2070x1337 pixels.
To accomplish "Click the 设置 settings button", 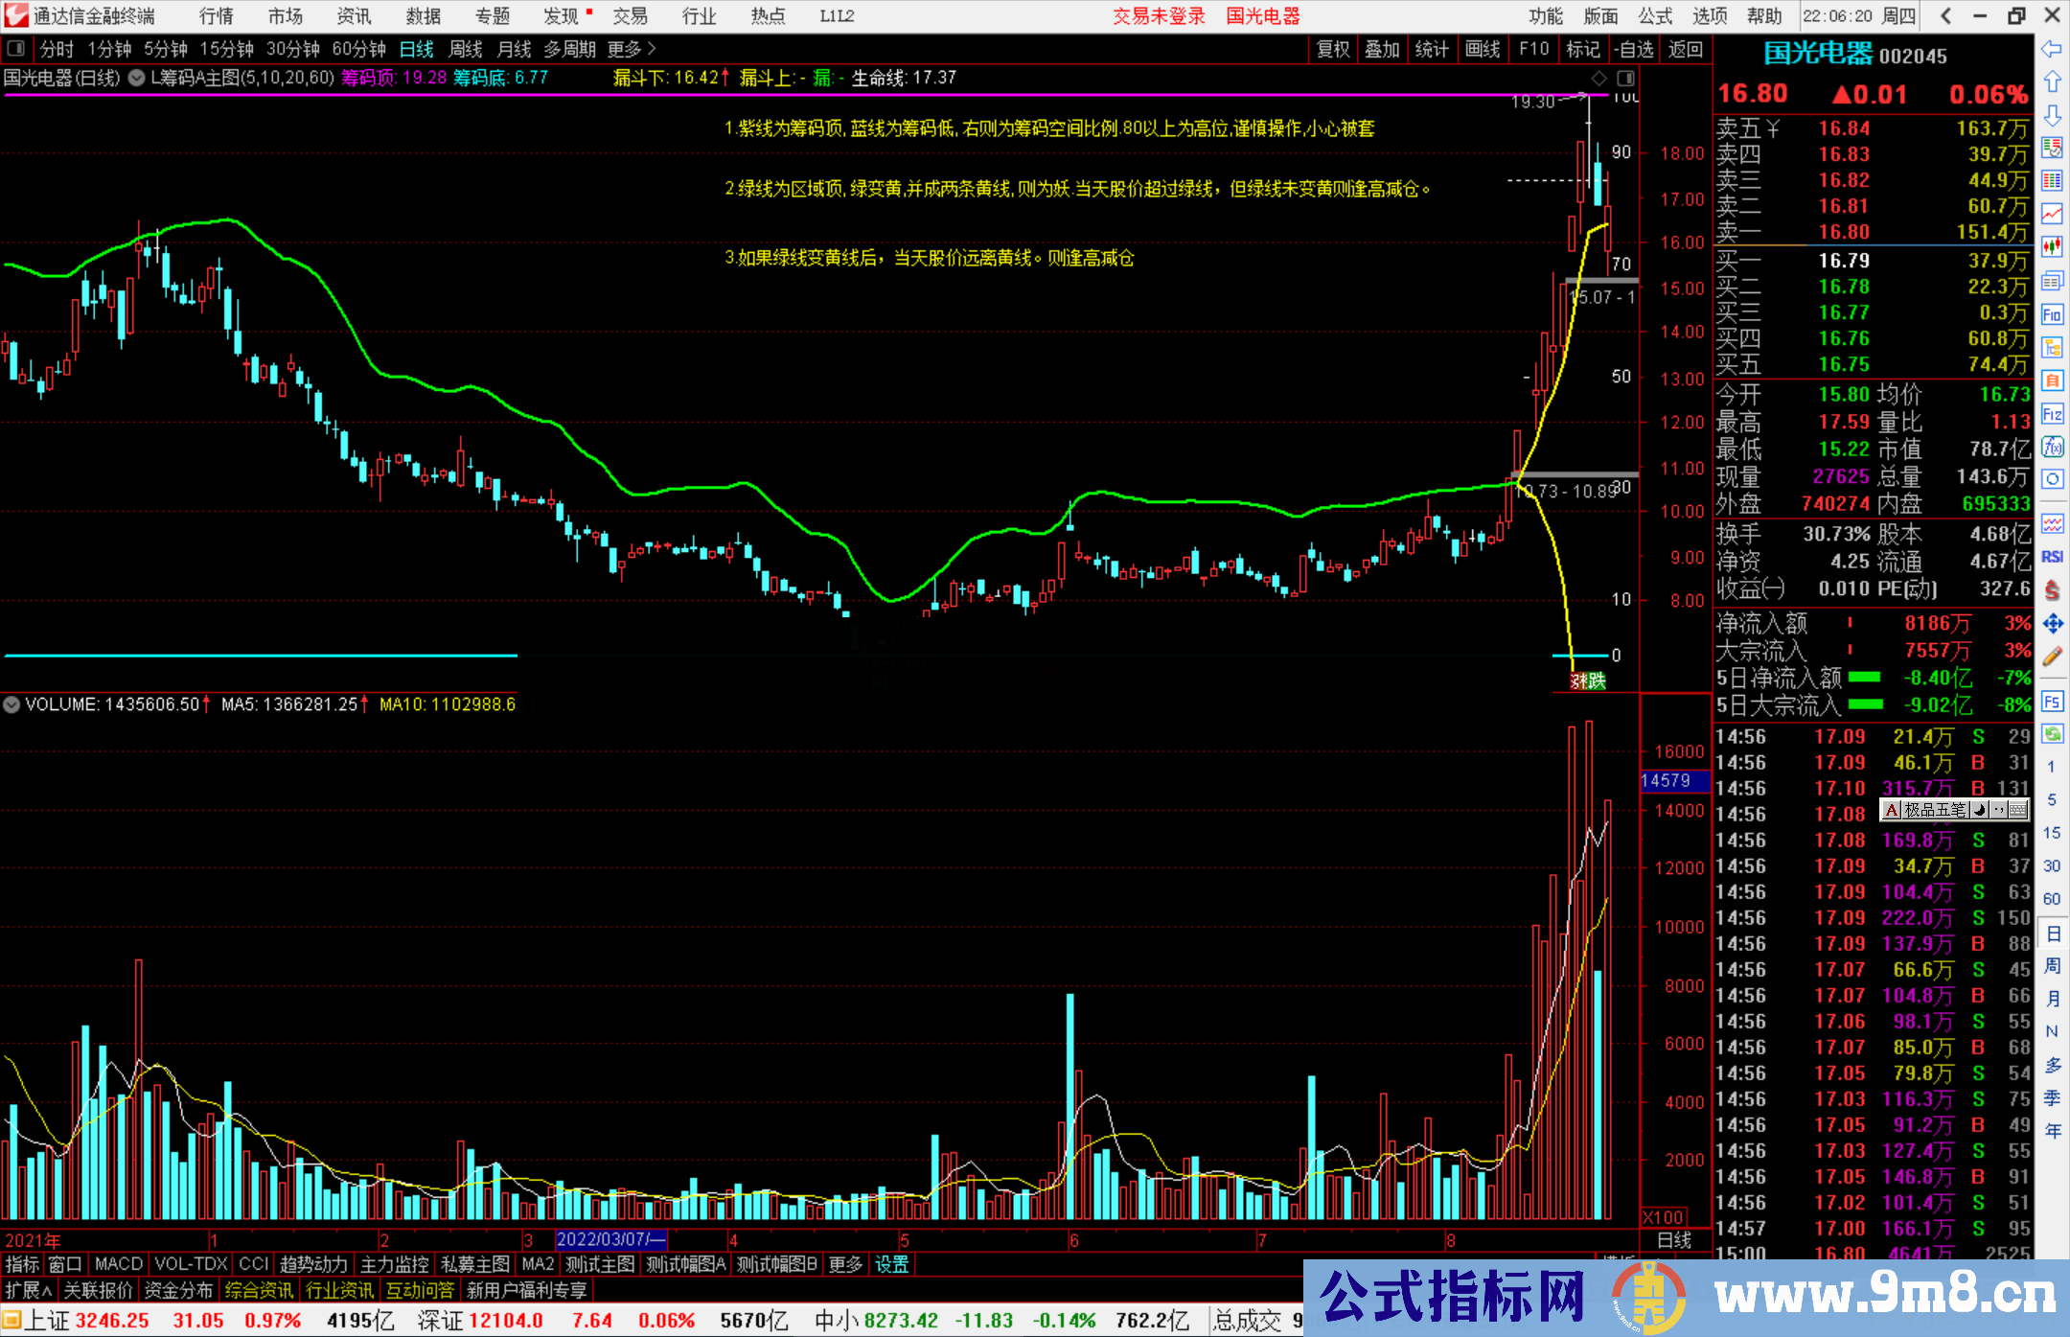I will coord(891,1264).
